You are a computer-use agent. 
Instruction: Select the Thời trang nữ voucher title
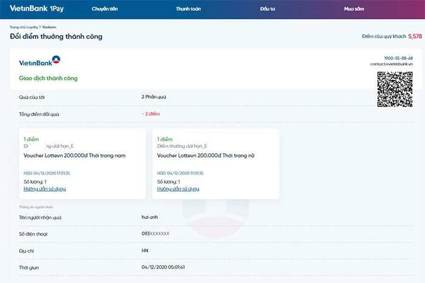click(206, 156)
